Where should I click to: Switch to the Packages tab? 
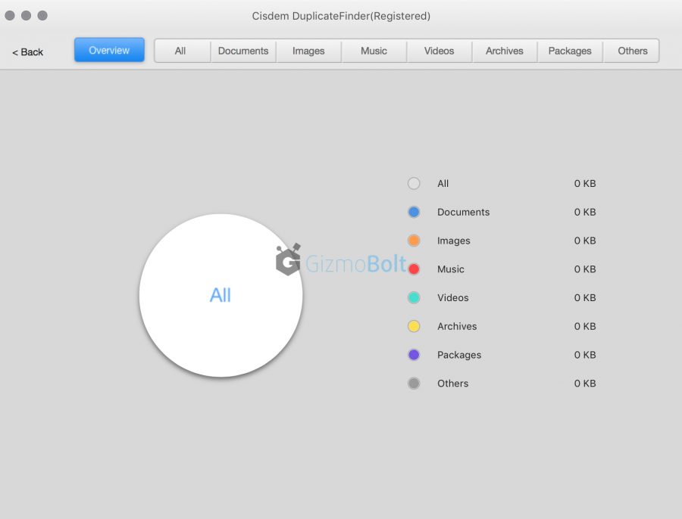tap(570, 51)
